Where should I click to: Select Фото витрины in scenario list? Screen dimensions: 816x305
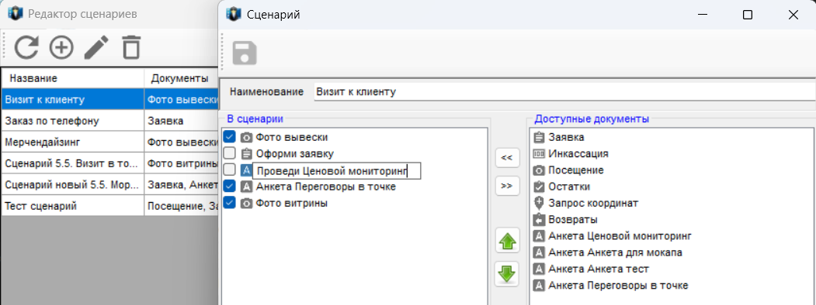(x=291, y=204)
